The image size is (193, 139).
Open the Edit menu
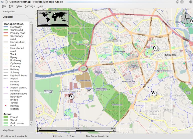pos(11,6)
